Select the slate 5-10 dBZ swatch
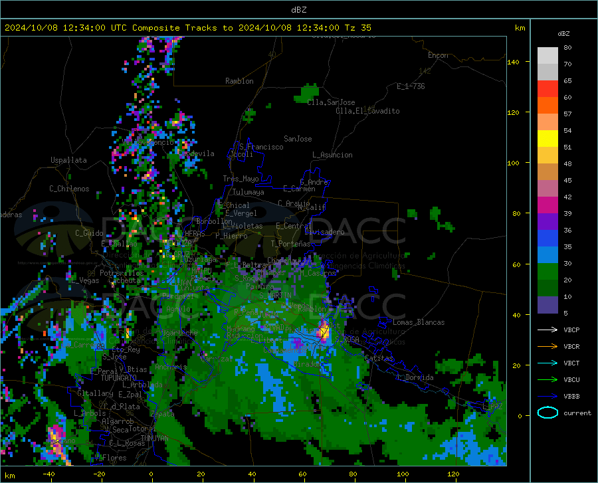This screenshot has height=483, width=598. pos(548,305)
